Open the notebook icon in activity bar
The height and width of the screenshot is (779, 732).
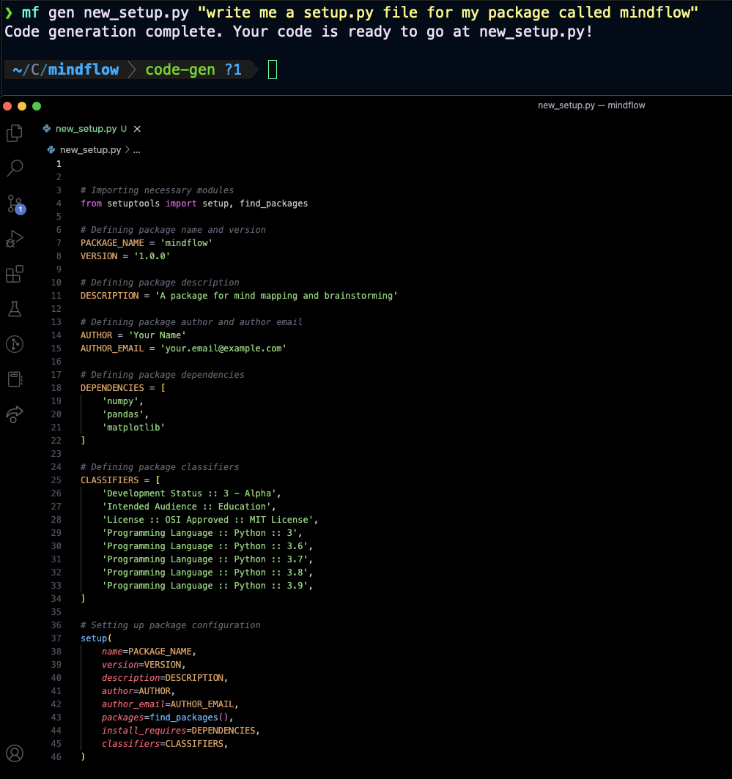click(15, 379)
